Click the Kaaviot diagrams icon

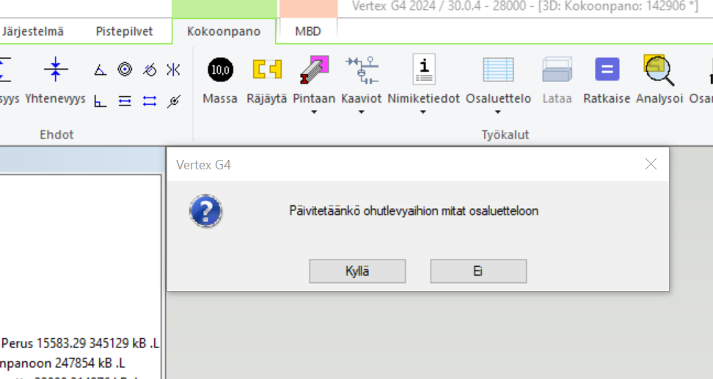click(x=362, y=70)
